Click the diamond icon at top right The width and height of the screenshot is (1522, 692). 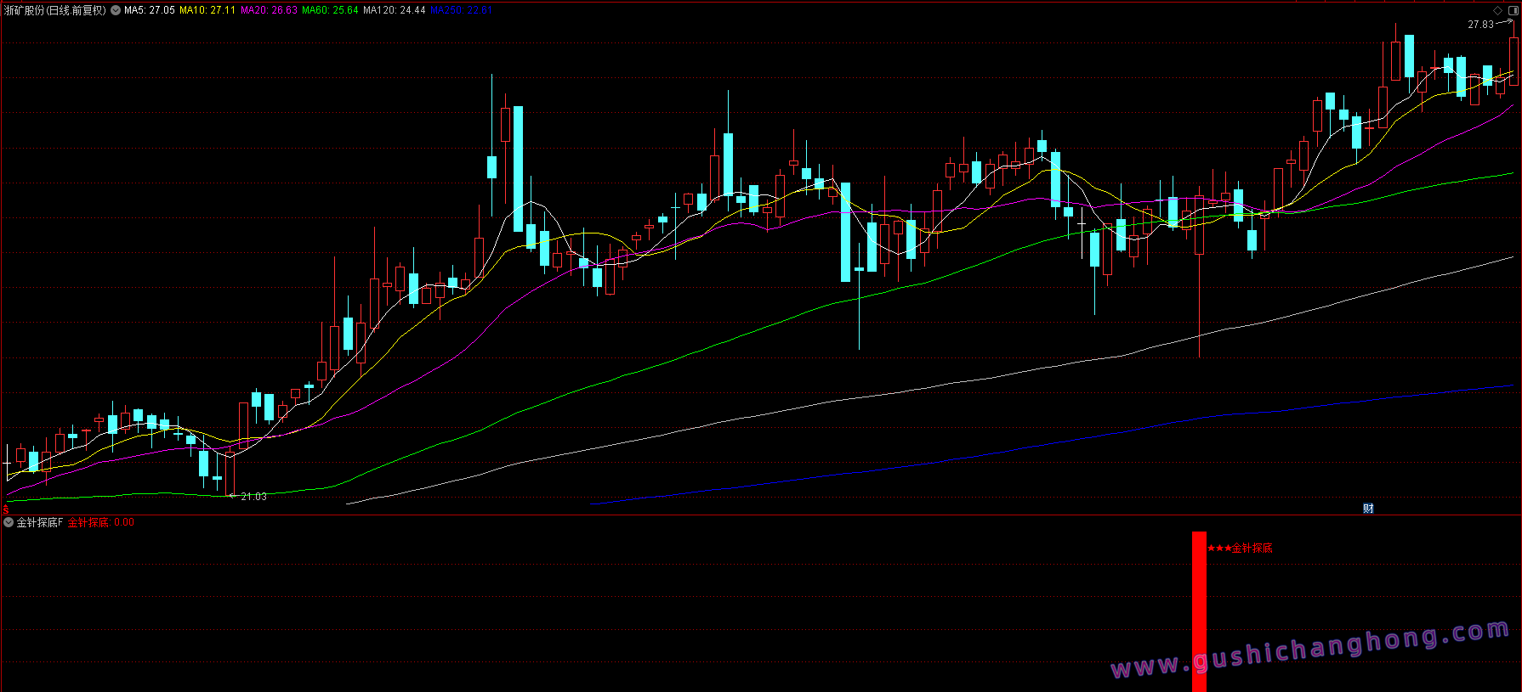(x=1497, y=11)
